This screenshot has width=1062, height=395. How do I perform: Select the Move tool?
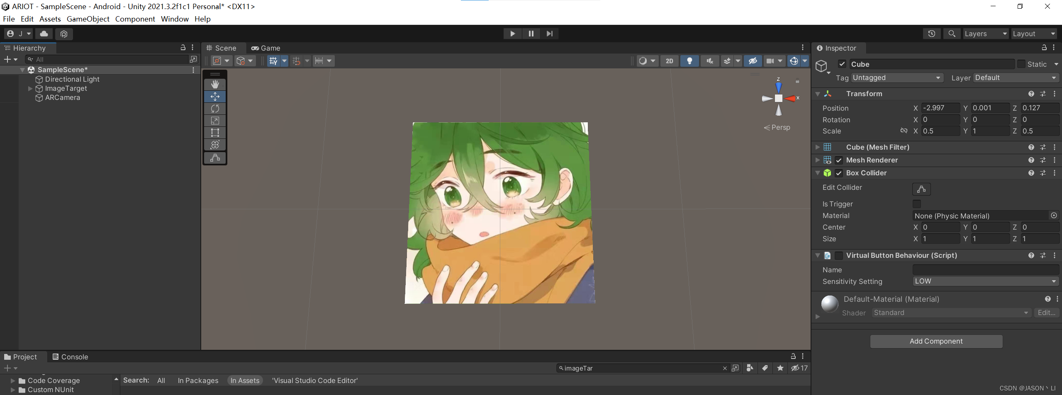(x=215, y=97)
